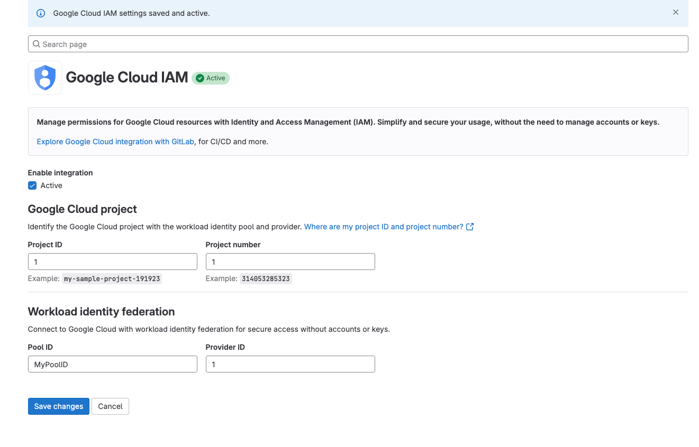Click the magnifier icon in the search bar
The width and height of the screenshot is (699, 447).
(x=37, y=44)
